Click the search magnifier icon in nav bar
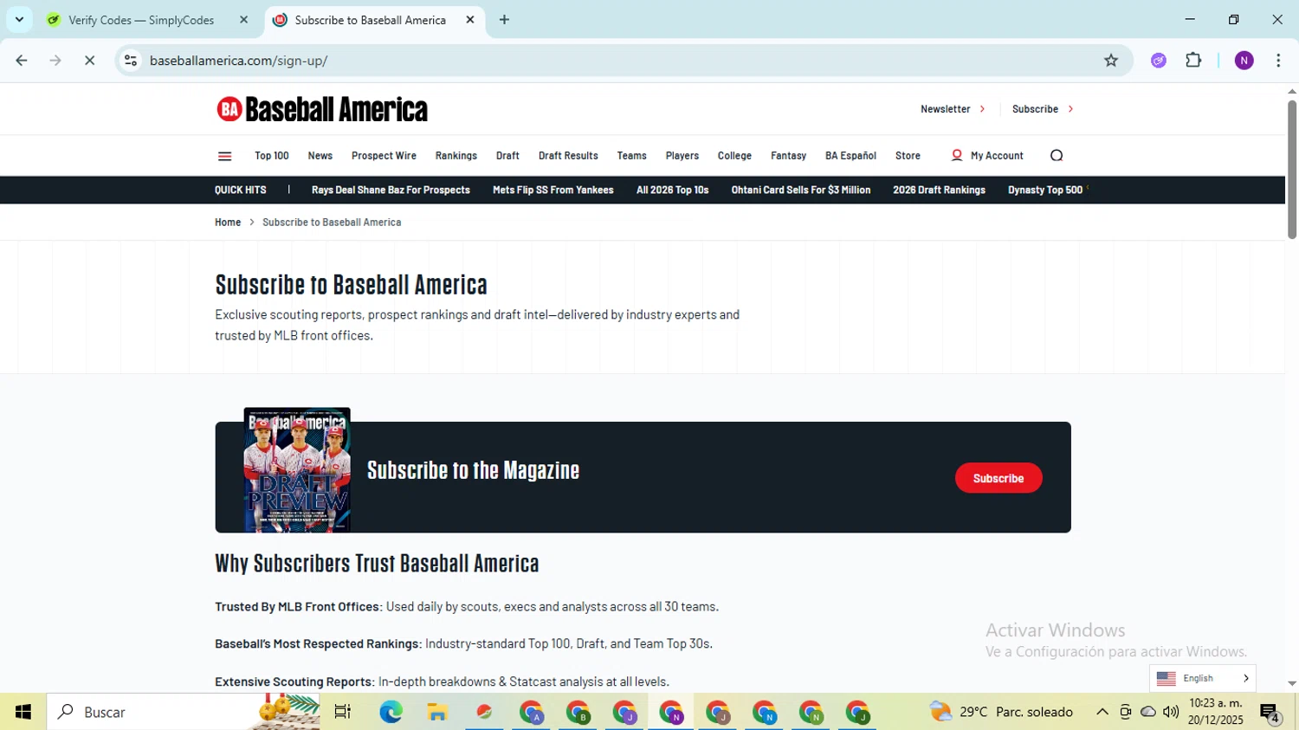This screenshot has width=1299, height=730. tap(1057, 156)
